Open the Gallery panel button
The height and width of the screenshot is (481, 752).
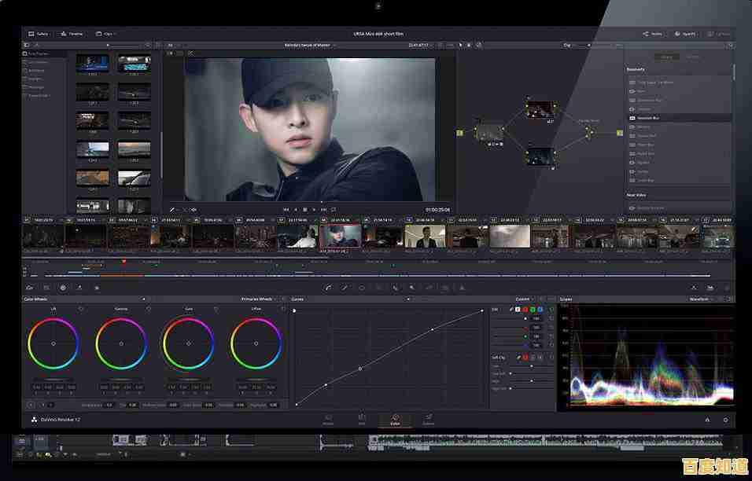pyautogui.click(x=38, y=34)
